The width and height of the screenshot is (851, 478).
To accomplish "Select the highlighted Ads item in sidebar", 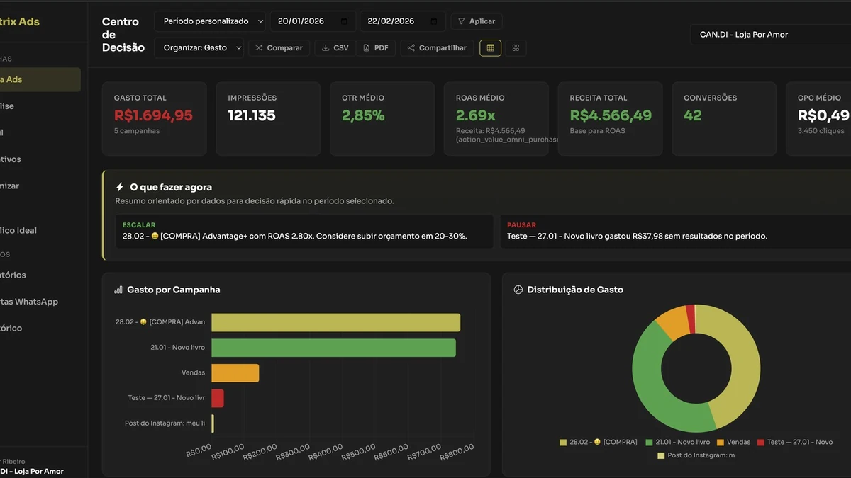I will (x=40, y=79).
